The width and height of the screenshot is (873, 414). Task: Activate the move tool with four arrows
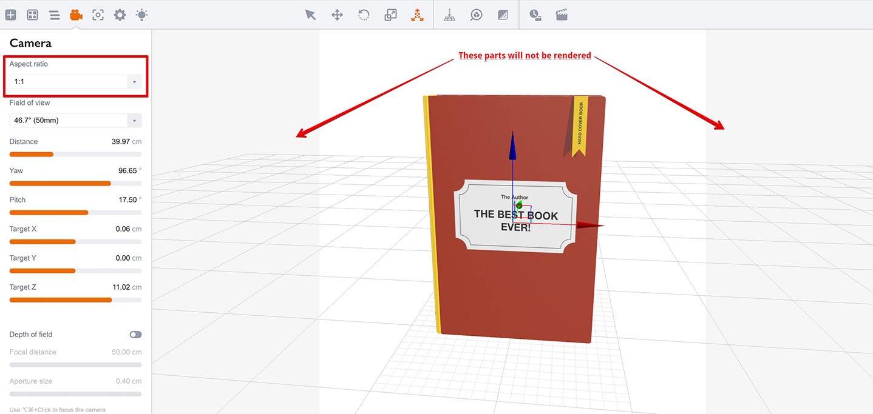coord(337,15)
